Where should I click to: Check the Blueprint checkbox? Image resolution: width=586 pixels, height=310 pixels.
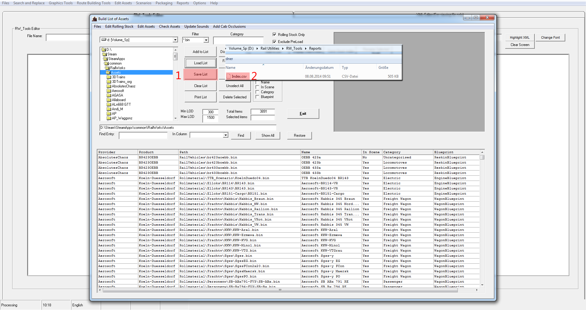tap(257, 97)
